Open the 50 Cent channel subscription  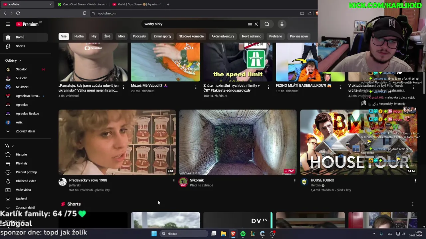pos(26,78)
